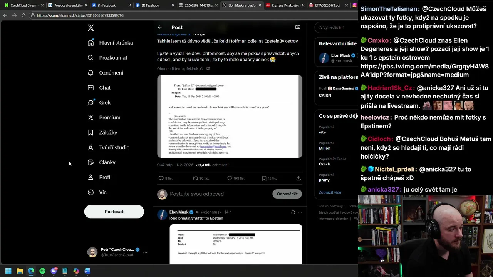Open Grok in the sidebar
Screen dimensions: 493x277
99,103
